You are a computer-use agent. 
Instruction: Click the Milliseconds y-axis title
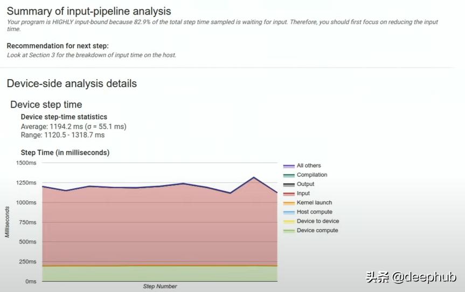(x=8, y=222)
